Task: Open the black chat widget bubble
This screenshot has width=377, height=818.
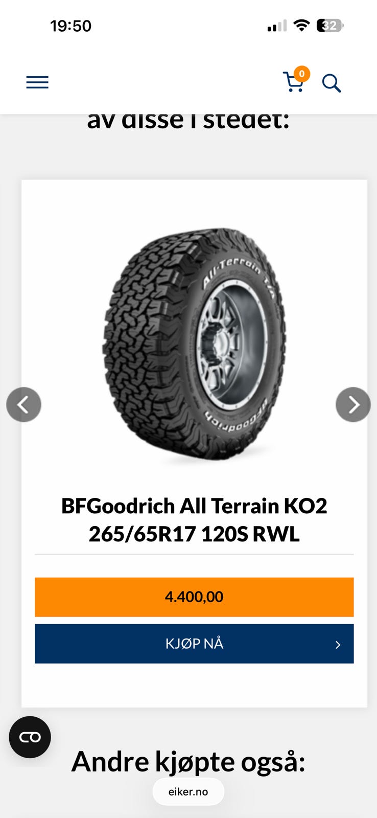Action: [30, 737]
